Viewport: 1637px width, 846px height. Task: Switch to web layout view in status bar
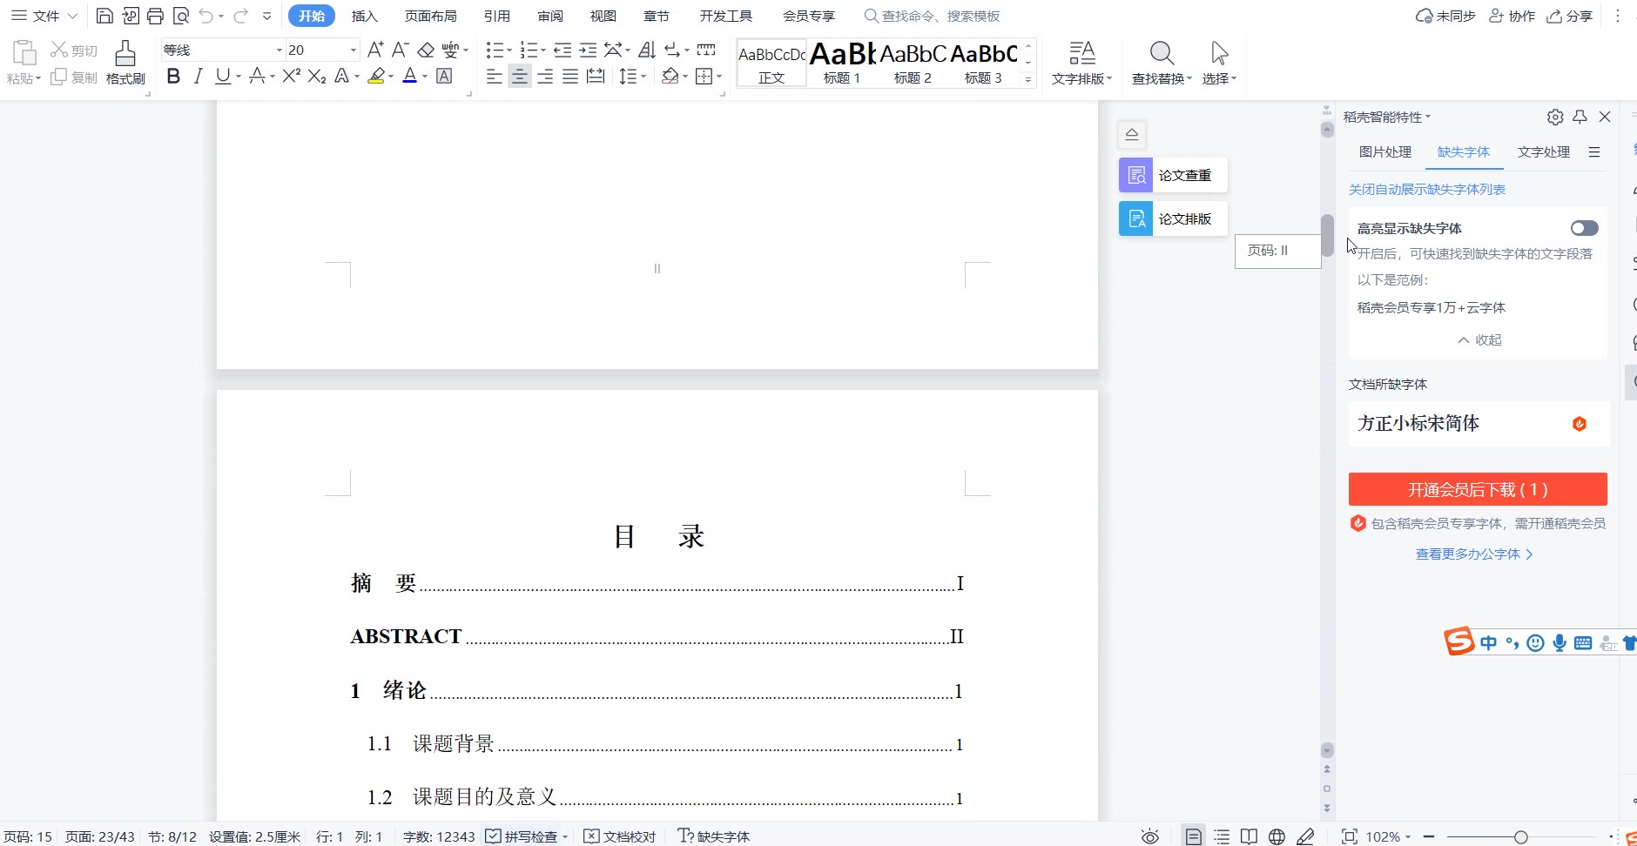pyautogui.click(x=1277, y=836)
